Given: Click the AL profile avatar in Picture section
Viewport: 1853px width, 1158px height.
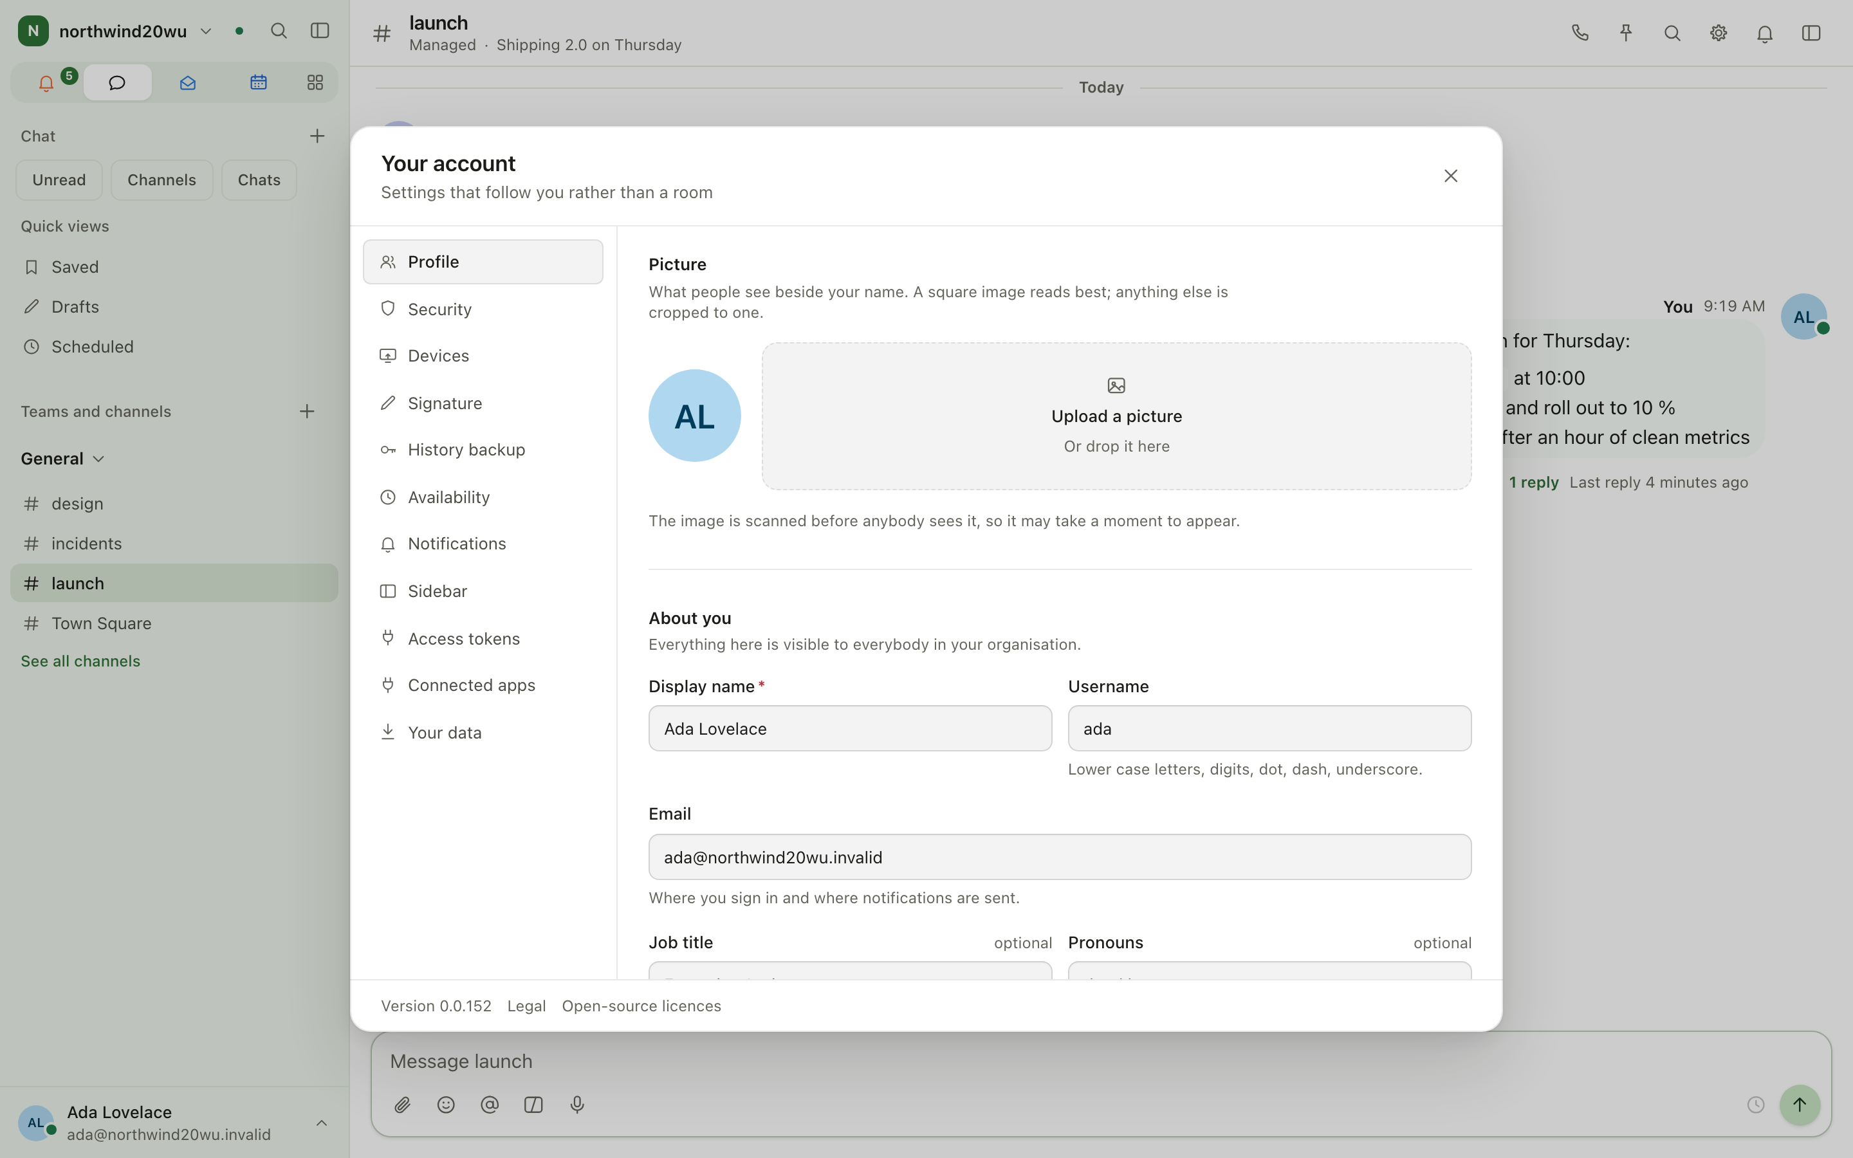Looking at the screenshot, I should click(694, 416).
